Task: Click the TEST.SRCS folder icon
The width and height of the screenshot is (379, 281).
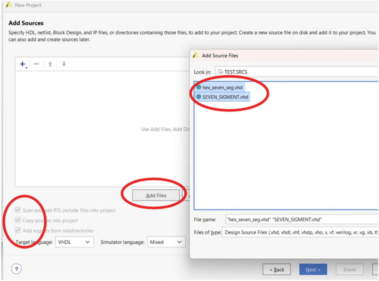Action: tap(221, 71)
